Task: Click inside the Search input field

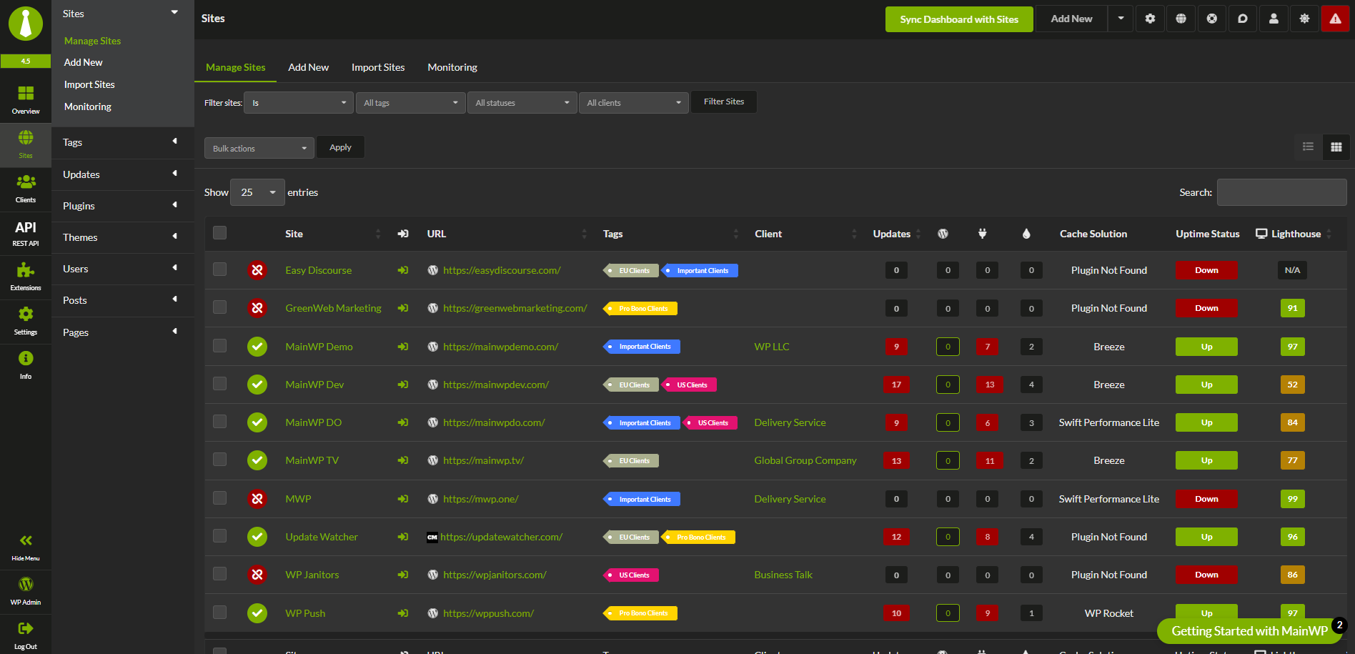Action: 1282,192
